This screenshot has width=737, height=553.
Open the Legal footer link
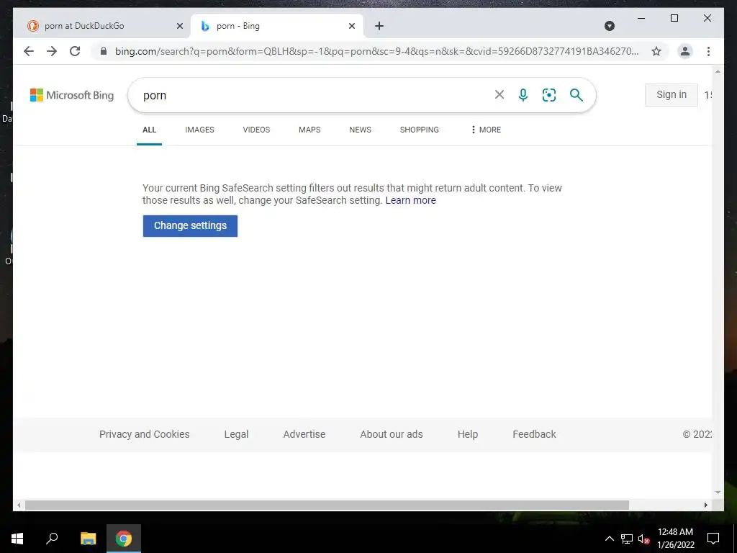coord(236,434)
